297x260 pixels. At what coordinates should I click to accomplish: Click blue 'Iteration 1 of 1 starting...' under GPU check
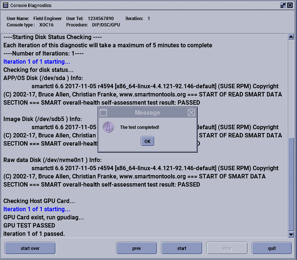tap(37, 209)
